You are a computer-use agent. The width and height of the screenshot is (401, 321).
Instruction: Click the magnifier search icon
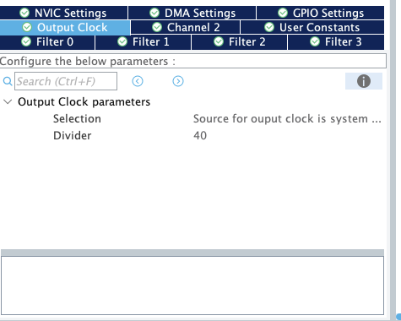point(8,81)
